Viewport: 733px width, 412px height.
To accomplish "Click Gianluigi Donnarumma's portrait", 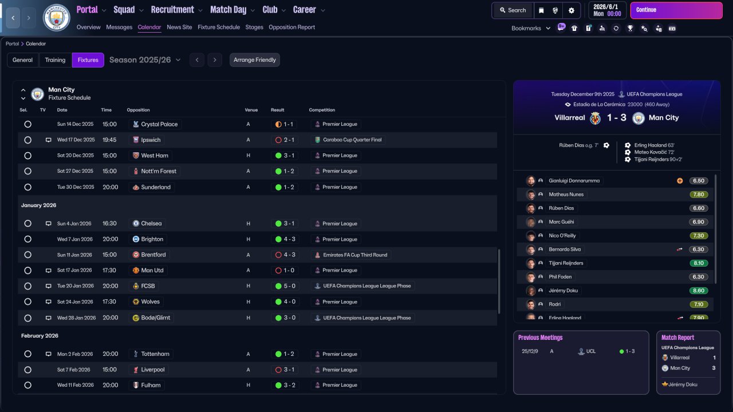I will pyautogui.click(x=531, y=181).
